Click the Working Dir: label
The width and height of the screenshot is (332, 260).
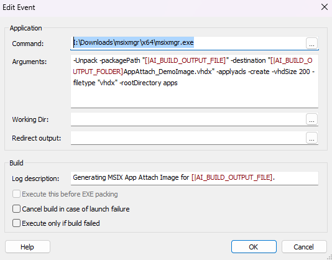pyautogui.click(x=30, y=119)
